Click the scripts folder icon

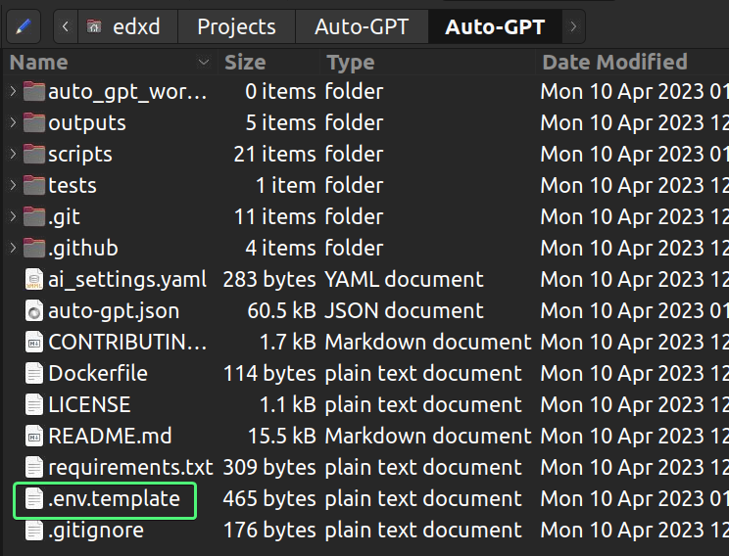coord(34,154)
